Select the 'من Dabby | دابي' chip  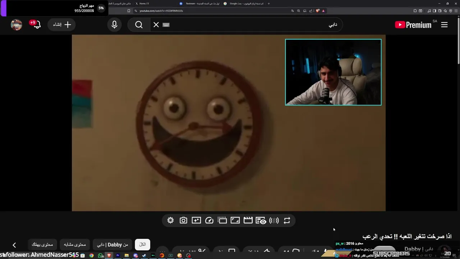point(112,245)
